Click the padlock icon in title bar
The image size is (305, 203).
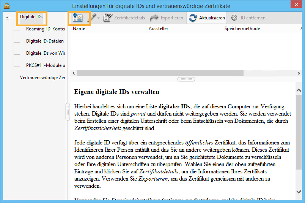[x=7, y=5]
